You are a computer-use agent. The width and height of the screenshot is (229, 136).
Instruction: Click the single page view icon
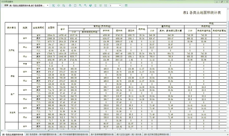point(95,6)
